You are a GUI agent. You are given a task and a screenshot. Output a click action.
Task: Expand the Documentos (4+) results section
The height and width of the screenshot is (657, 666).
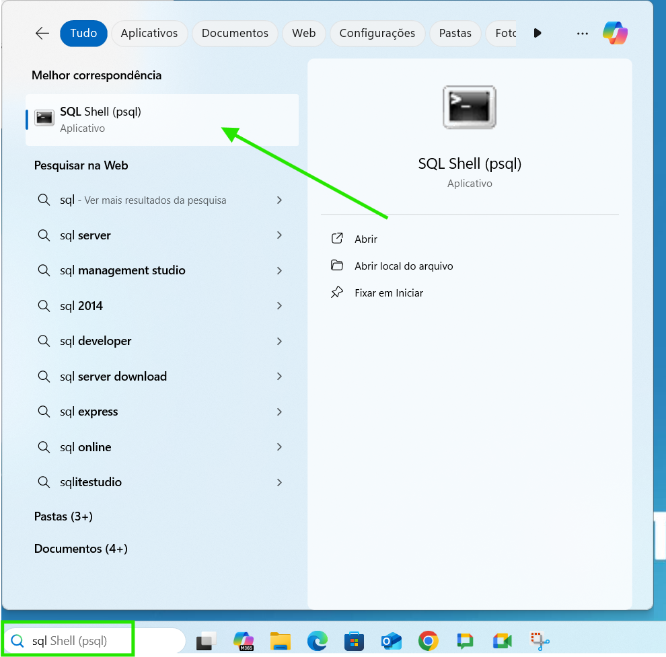point(81,549)
